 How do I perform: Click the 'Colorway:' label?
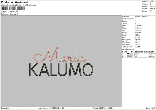click(x=5, y=14)
